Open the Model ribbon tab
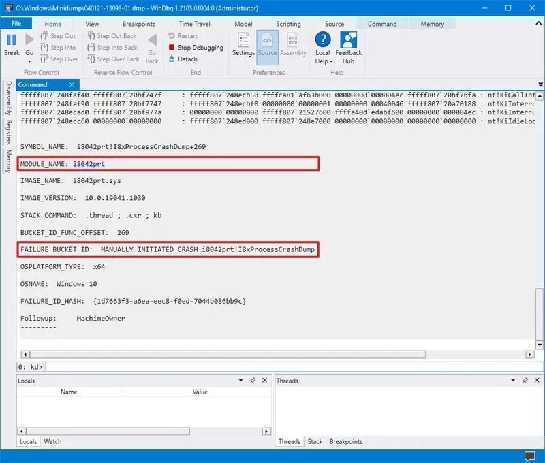 [243, 24]
